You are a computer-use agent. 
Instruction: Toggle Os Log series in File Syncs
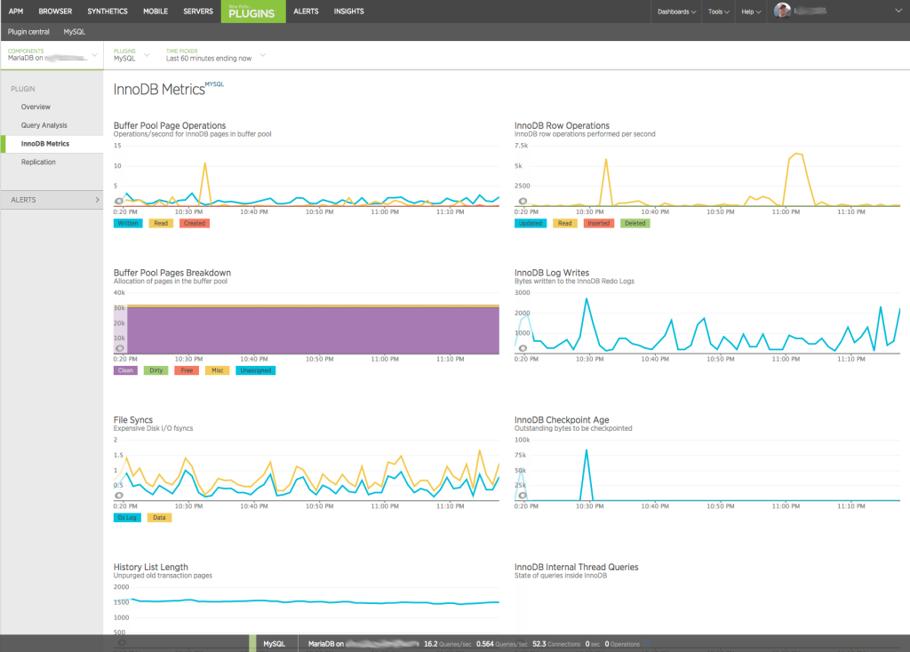pos(127,518)
